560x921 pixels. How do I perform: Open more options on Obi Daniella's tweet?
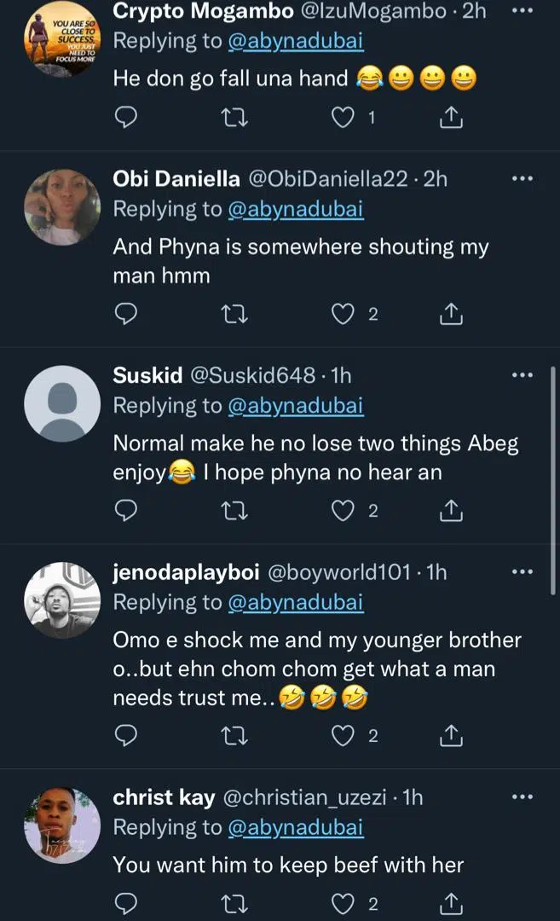[x=522, y=179]
